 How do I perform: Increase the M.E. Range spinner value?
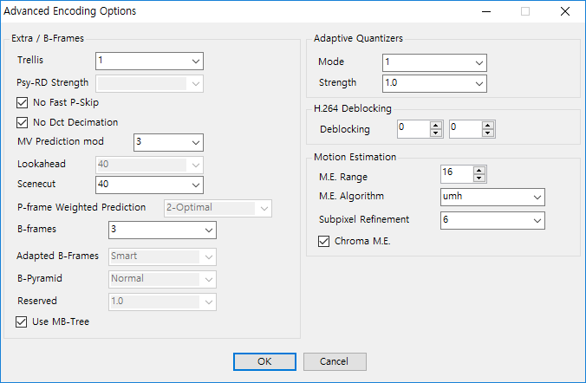479,171
